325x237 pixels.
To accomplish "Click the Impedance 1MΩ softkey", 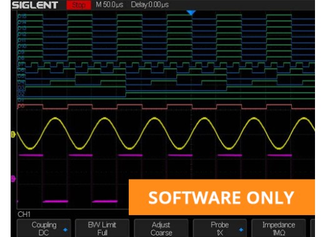I will [x=279, y=228].
